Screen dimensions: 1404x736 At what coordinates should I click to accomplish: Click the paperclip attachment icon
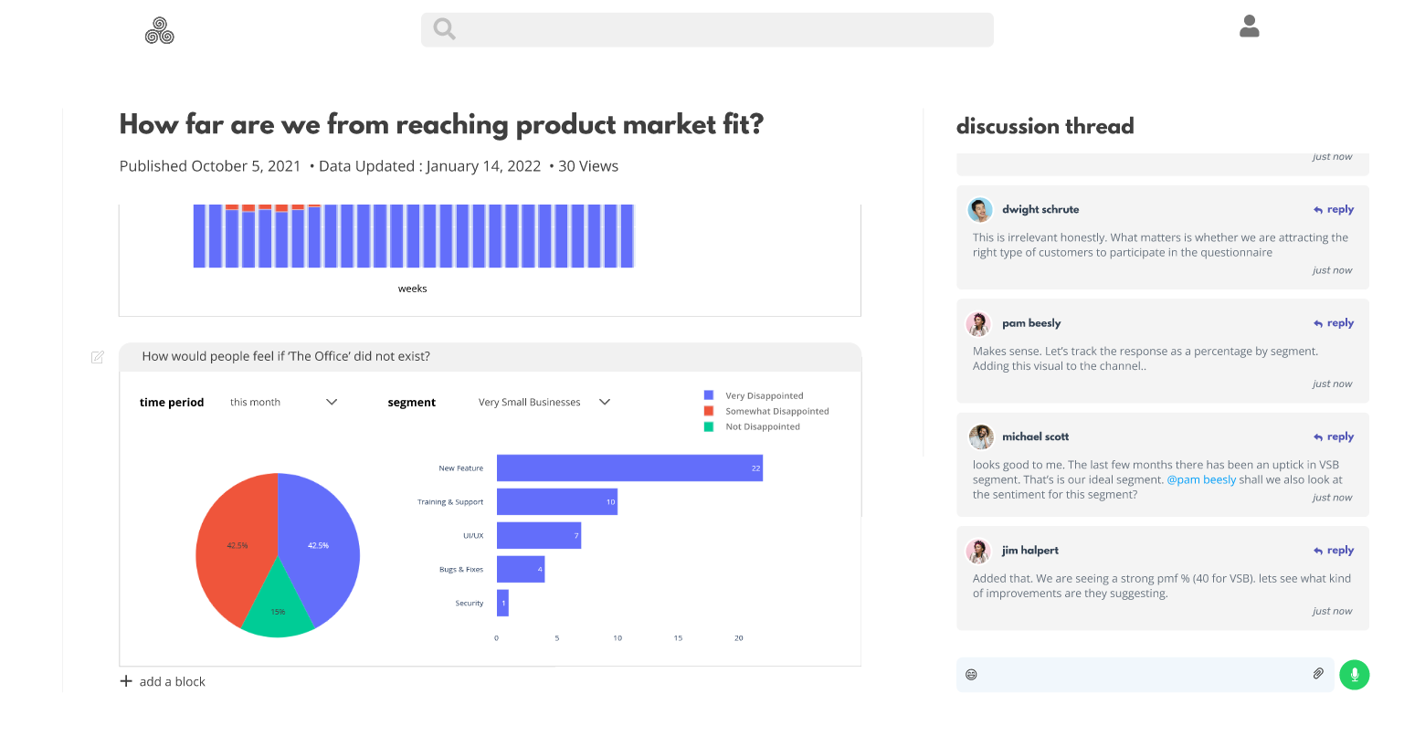1318,674
